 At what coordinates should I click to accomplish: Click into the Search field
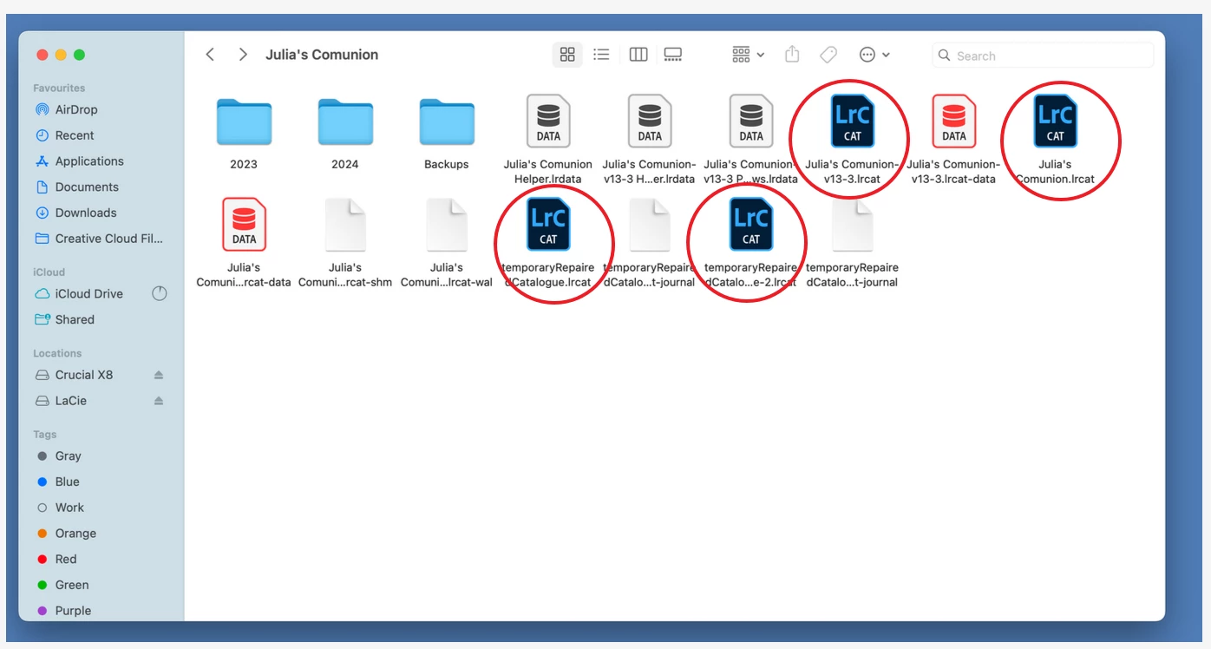(1043, 56)
